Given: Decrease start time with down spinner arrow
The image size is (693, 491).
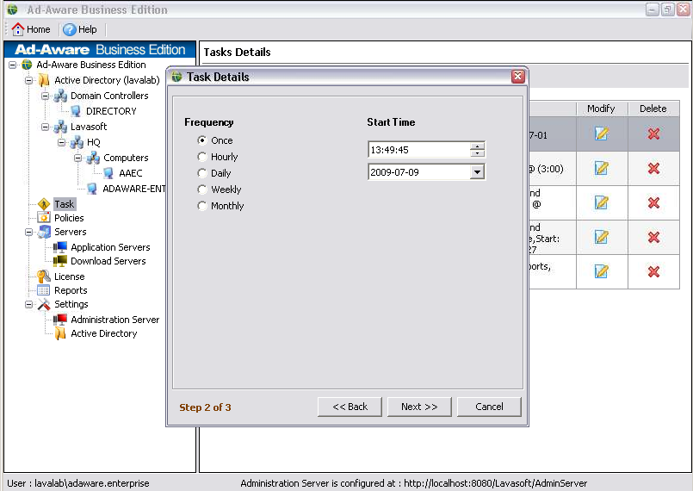Looking at the screenshot, I should point(477,153).
